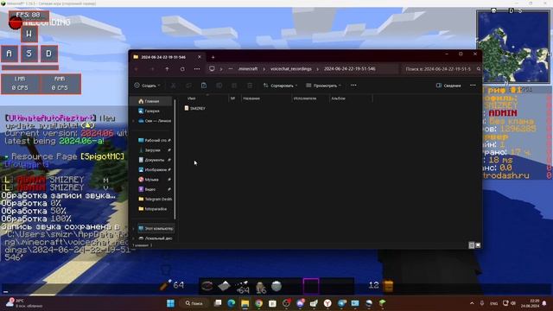The image size is (553, 311).
Task: Open the Task View taskbar icon
Action: click(x=218, y=303)
